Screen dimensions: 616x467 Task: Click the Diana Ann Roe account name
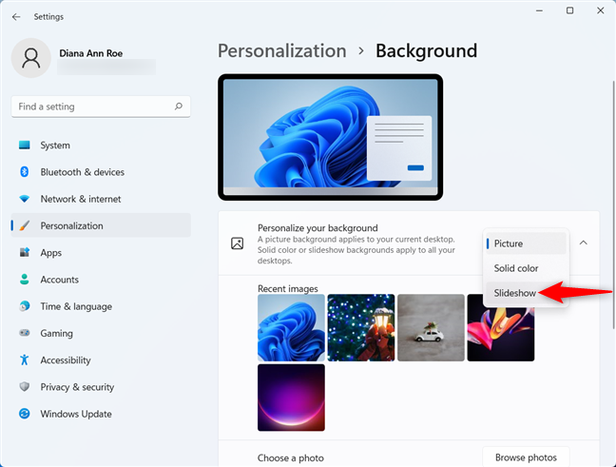tap(90, 53)
